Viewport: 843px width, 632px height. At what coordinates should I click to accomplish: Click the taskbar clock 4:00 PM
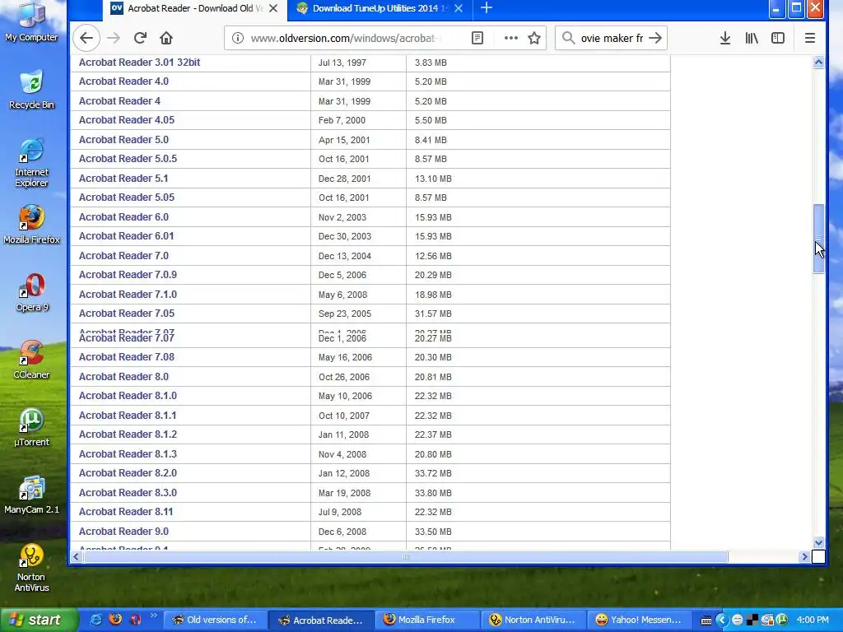(813, 620)
